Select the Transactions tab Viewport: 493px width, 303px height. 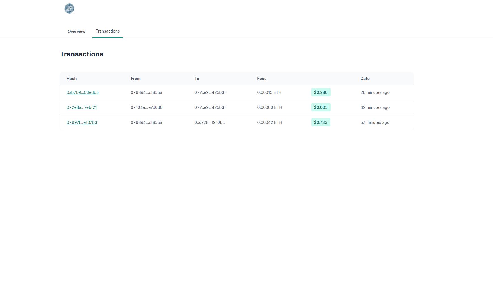point(108,31)
